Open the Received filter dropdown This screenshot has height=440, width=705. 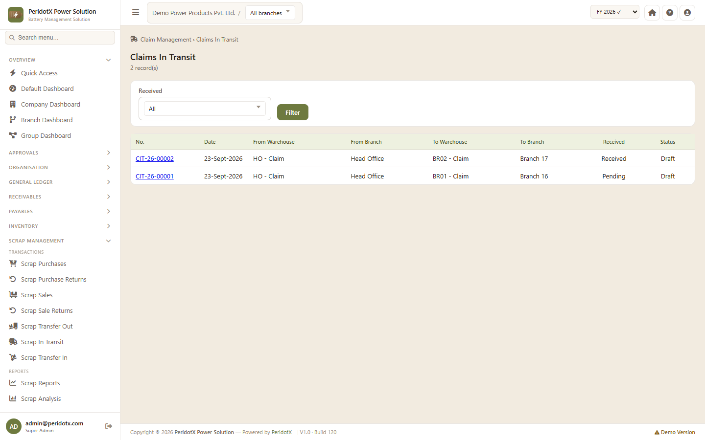pyautogui.click(x=205, y=109)
